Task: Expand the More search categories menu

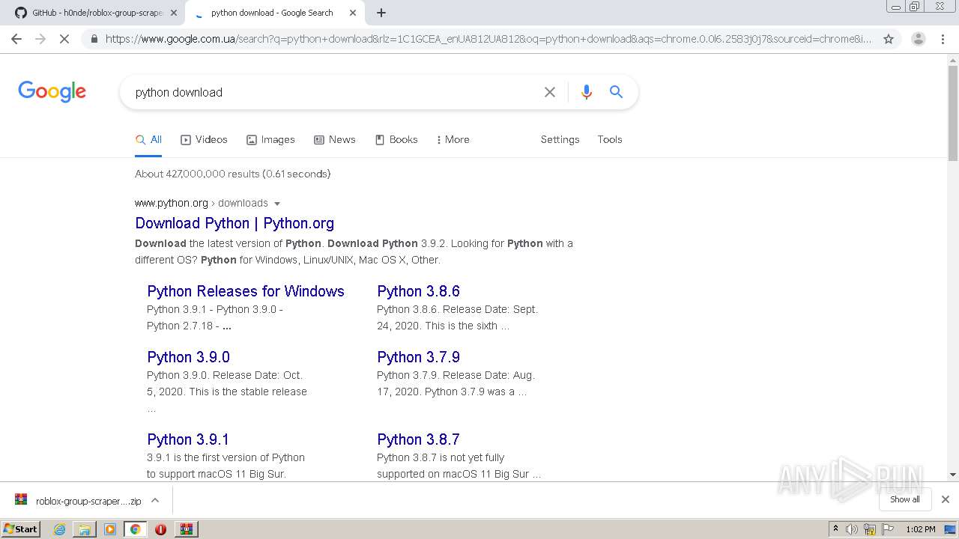Action: 453,140
